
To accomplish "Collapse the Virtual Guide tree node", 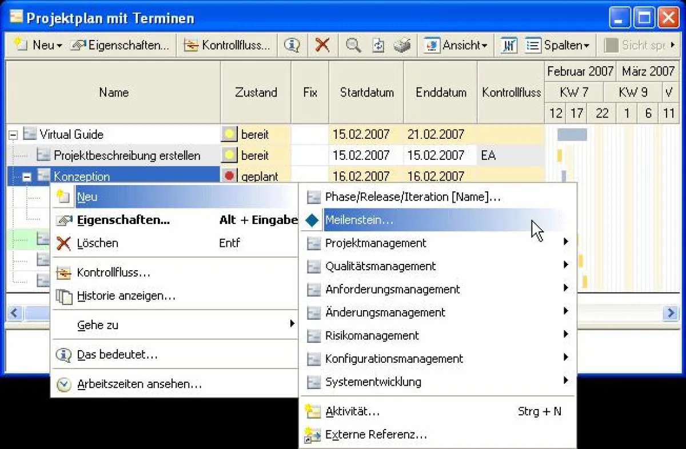I will tap(13, 134).
